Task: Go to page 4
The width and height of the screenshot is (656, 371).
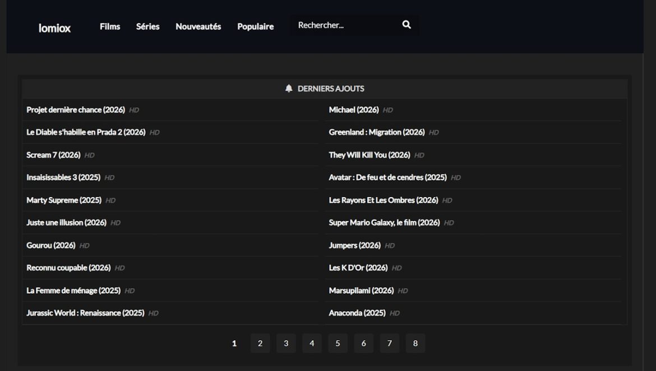Action: (312, 343)
